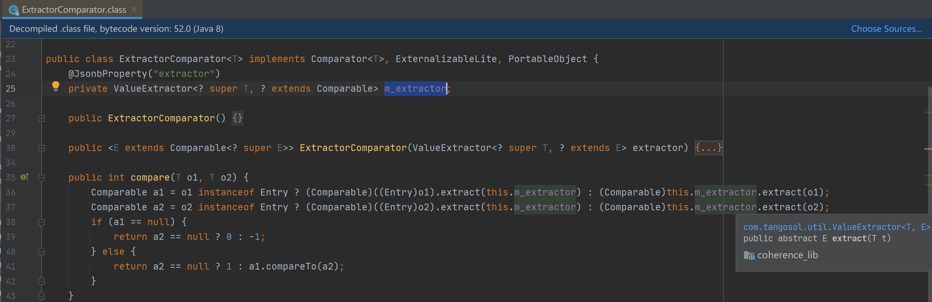Click line number 25 in the gutter
932x302 pixels.
(11, 88)
